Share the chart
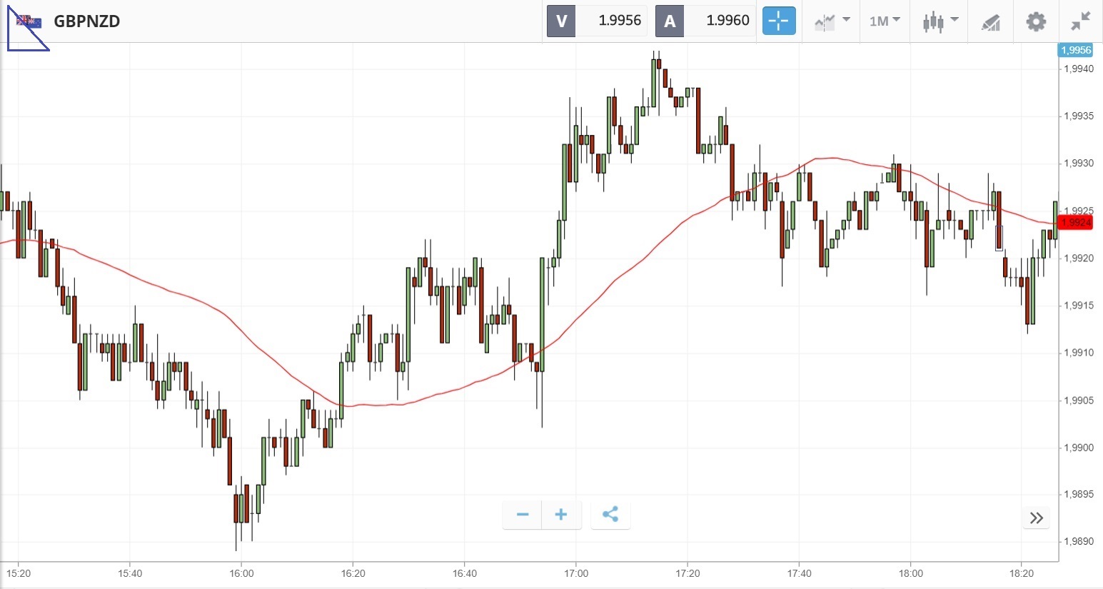This screenshot has height=589, width=1103. 610,515
